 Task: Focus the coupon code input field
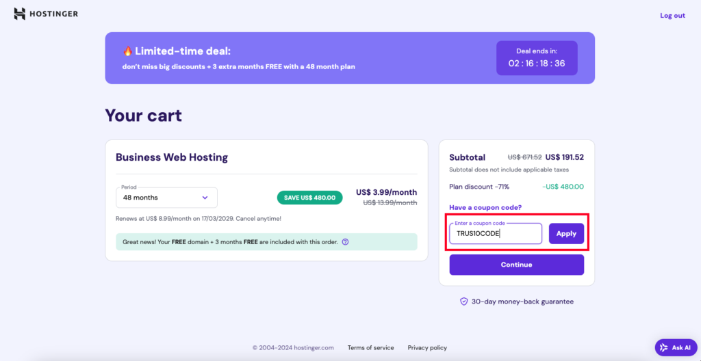[x=495, y=234]
